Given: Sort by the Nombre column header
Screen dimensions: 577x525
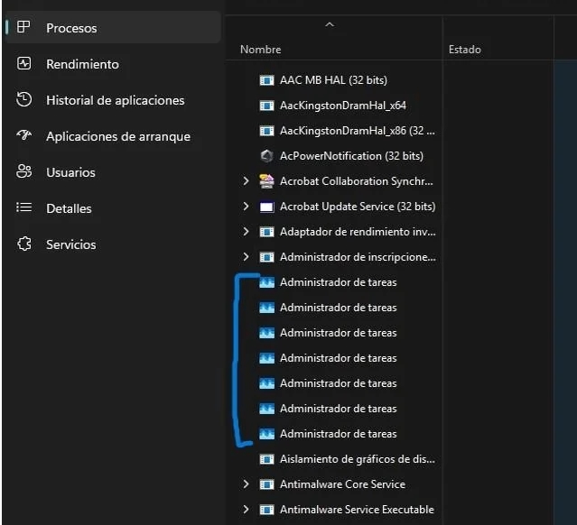Looking at the screenshot, I should [x=261, y=50].
